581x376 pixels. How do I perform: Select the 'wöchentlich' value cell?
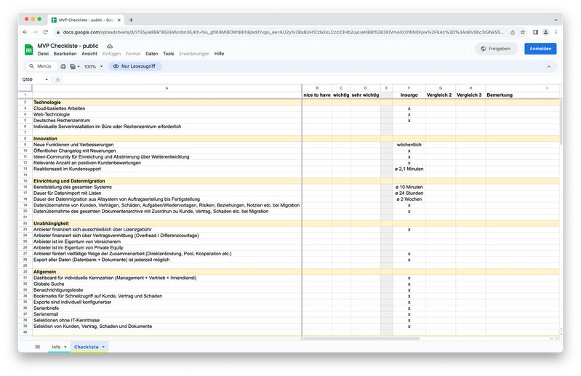[409, 145]
